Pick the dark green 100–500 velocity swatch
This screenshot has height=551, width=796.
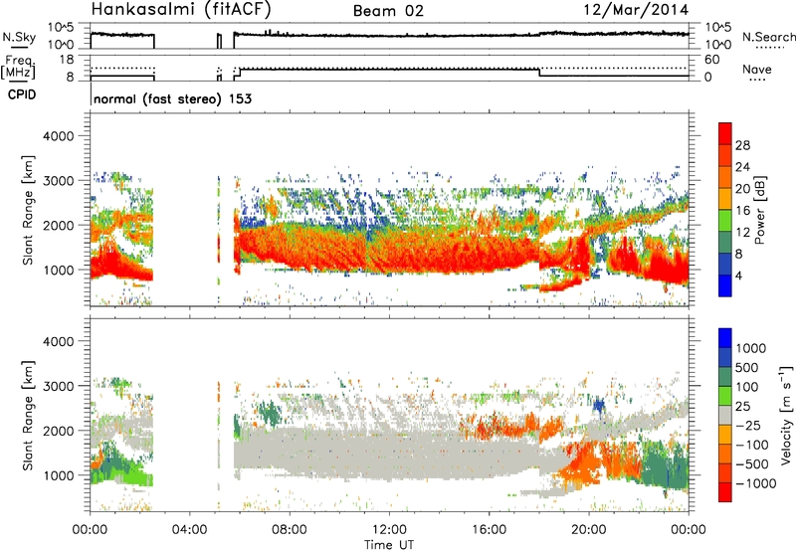coord(725,377)
